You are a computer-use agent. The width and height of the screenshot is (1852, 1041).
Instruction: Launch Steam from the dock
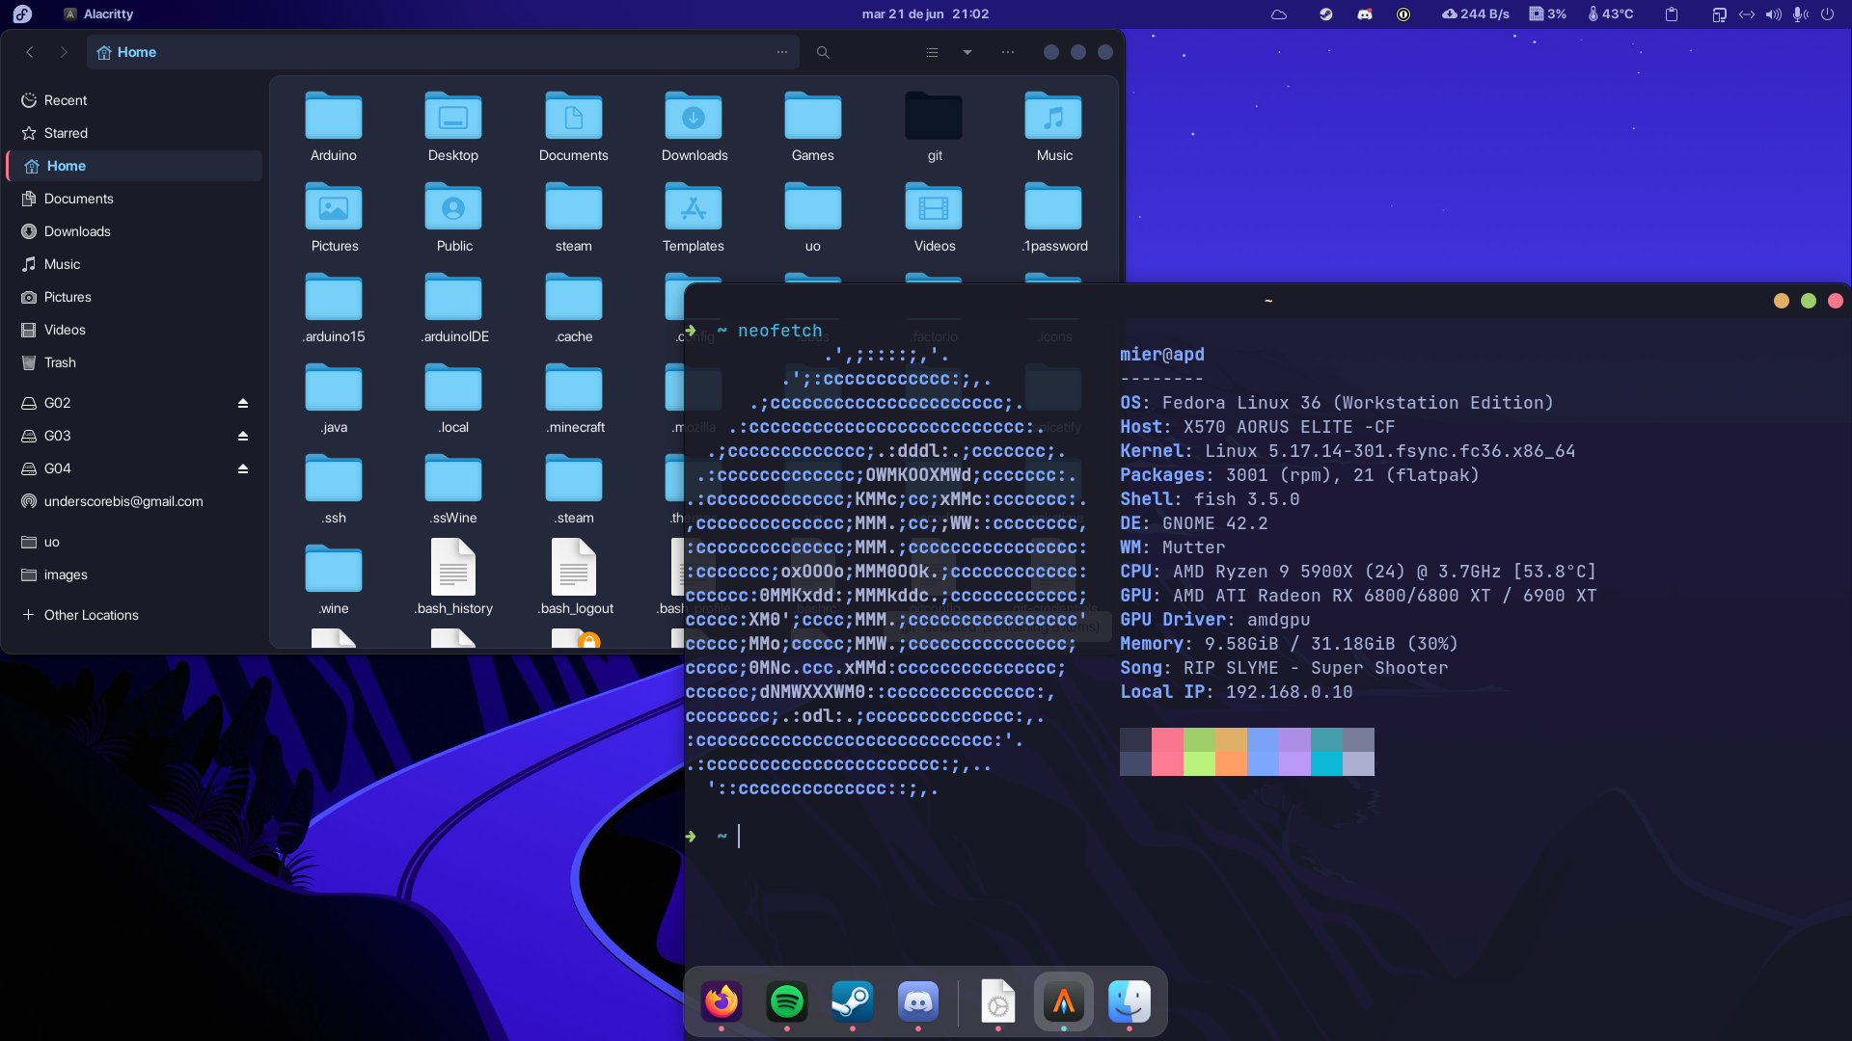(853, 1002)
